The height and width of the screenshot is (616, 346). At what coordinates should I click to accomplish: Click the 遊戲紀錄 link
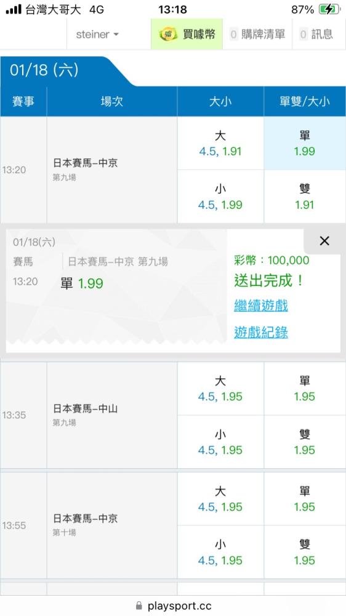261,333
